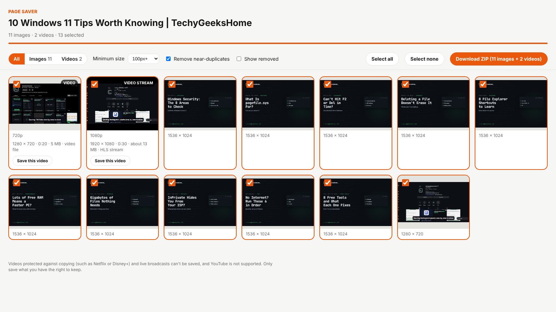
Task: Switch to the All filter tab
Action: click(x=17, y=59)
